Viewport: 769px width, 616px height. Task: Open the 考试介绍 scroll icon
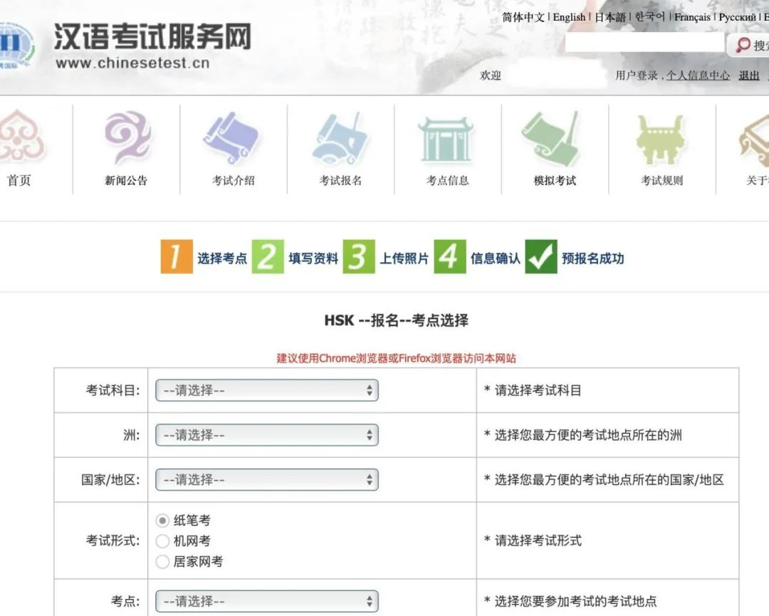click(234, 138)
